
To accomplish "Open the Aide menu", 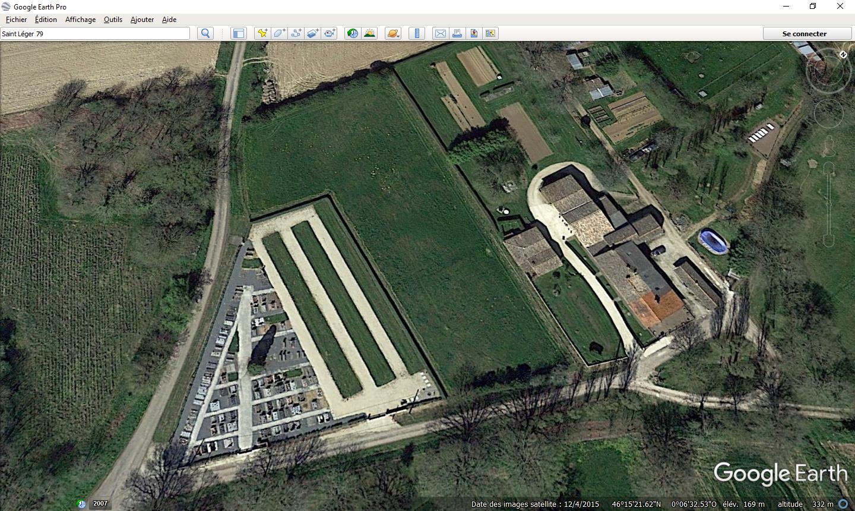I will coord(169,20).
